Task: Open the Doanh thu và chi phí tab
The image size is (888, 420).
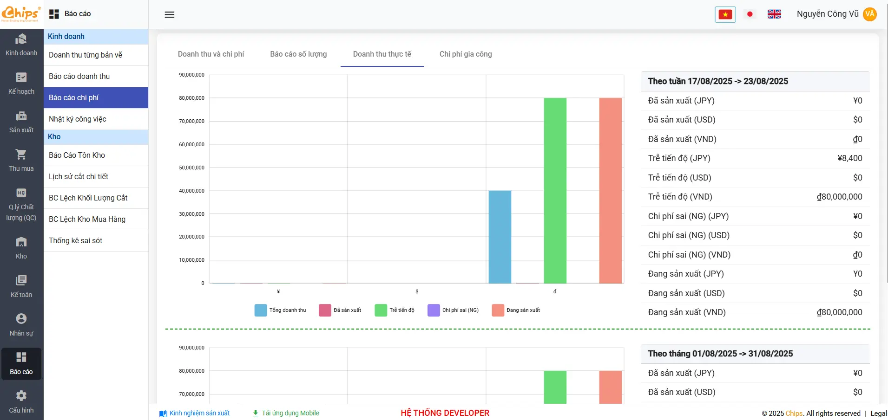Action: point(211,54)
